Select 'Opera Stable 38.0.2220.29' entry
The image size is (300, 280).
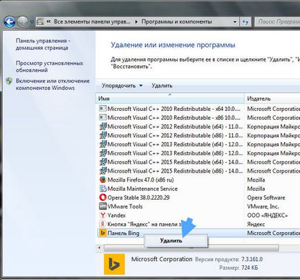[x=138, y=198]
